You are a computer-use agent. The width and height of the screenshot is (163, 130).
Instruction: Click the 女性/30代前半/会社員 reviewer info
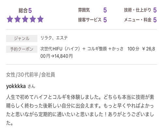31,75
